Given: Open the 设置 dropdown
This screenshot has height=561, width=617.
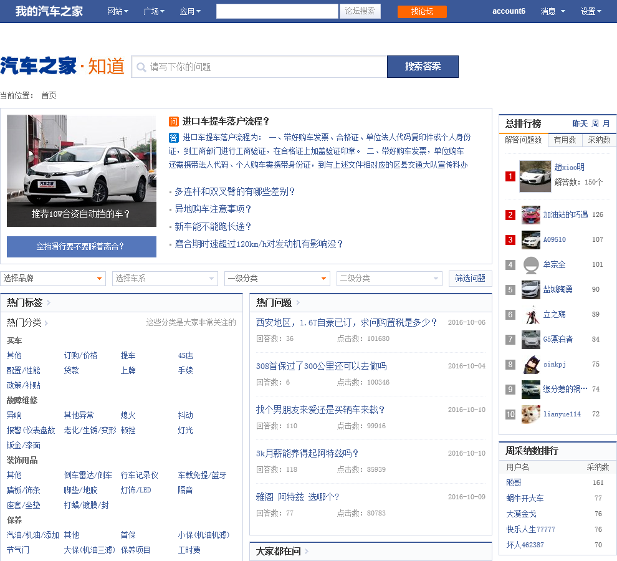Looking at the screenshot, I should click(x=591, y=11).
